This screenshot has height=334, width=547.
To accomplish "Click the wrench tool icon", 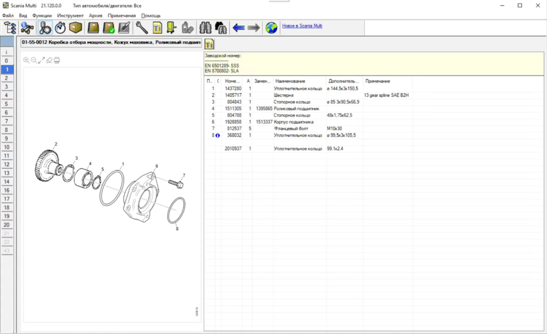I will (x=142, y=27).
